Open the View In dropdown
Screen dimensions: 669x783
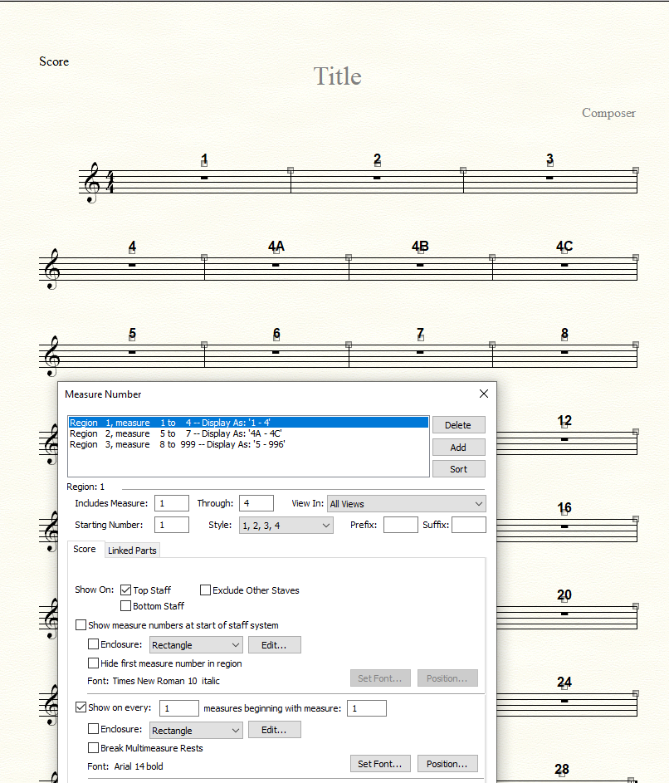[x=406, y=504]
